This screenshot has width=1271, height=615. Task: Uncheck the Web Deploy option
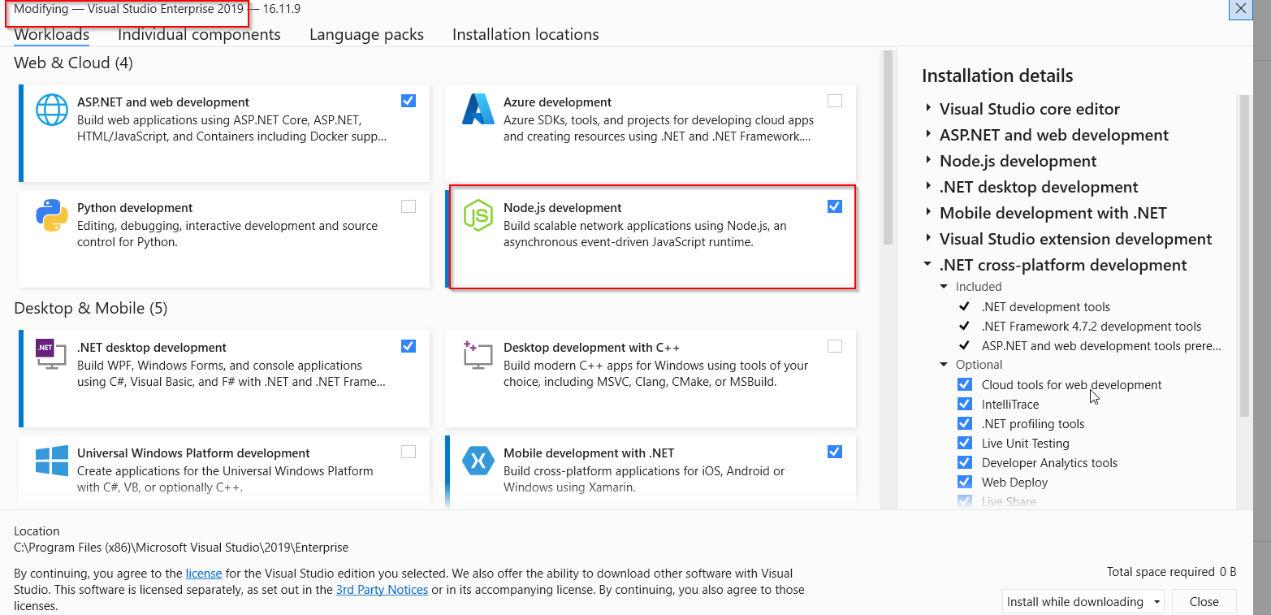click(965, 482)
